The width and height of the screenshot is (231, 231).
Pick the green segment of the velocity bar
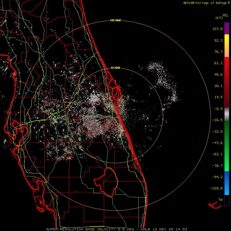pos(227,146)
